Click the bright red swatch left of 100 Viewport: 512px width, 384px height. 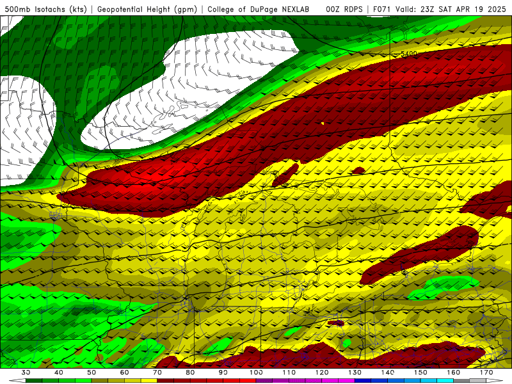coord(248,381)
